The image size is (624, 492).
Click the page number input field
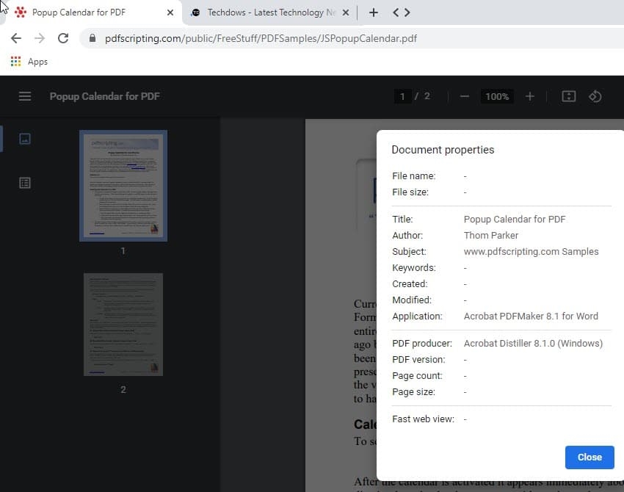(402, 96)
